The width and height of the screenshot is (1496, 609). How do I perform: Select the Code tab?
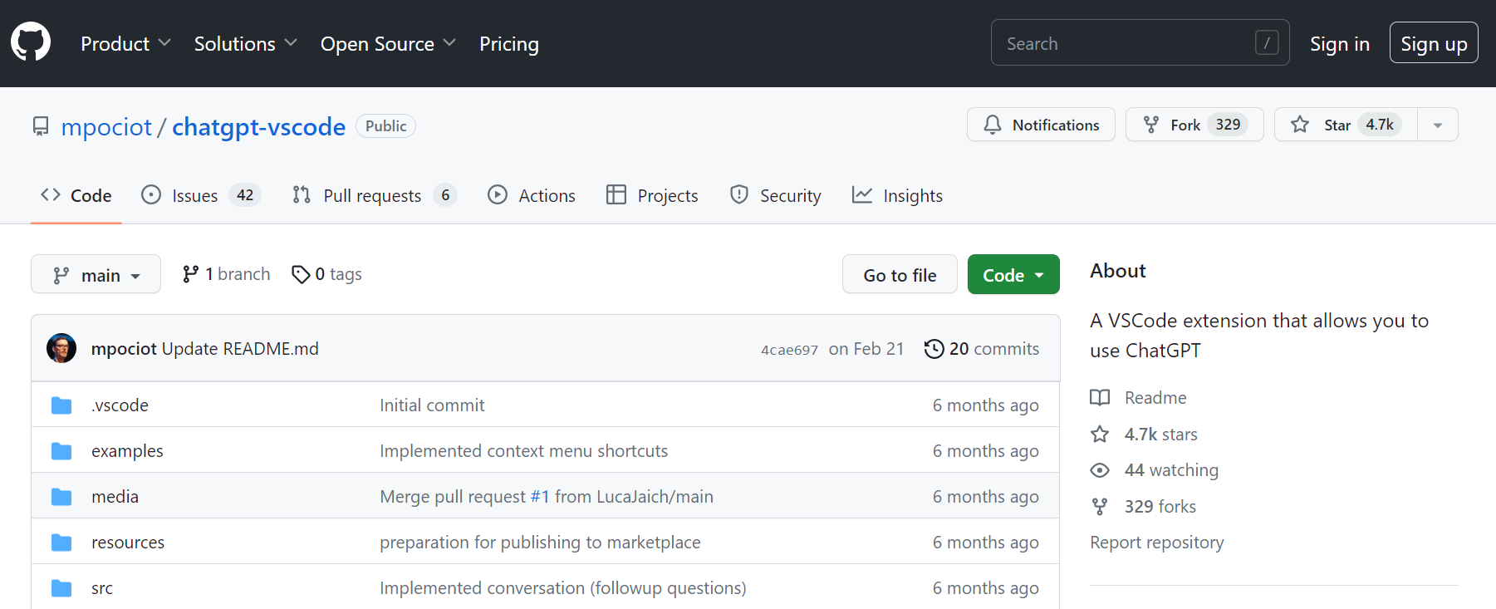(76, 196)
